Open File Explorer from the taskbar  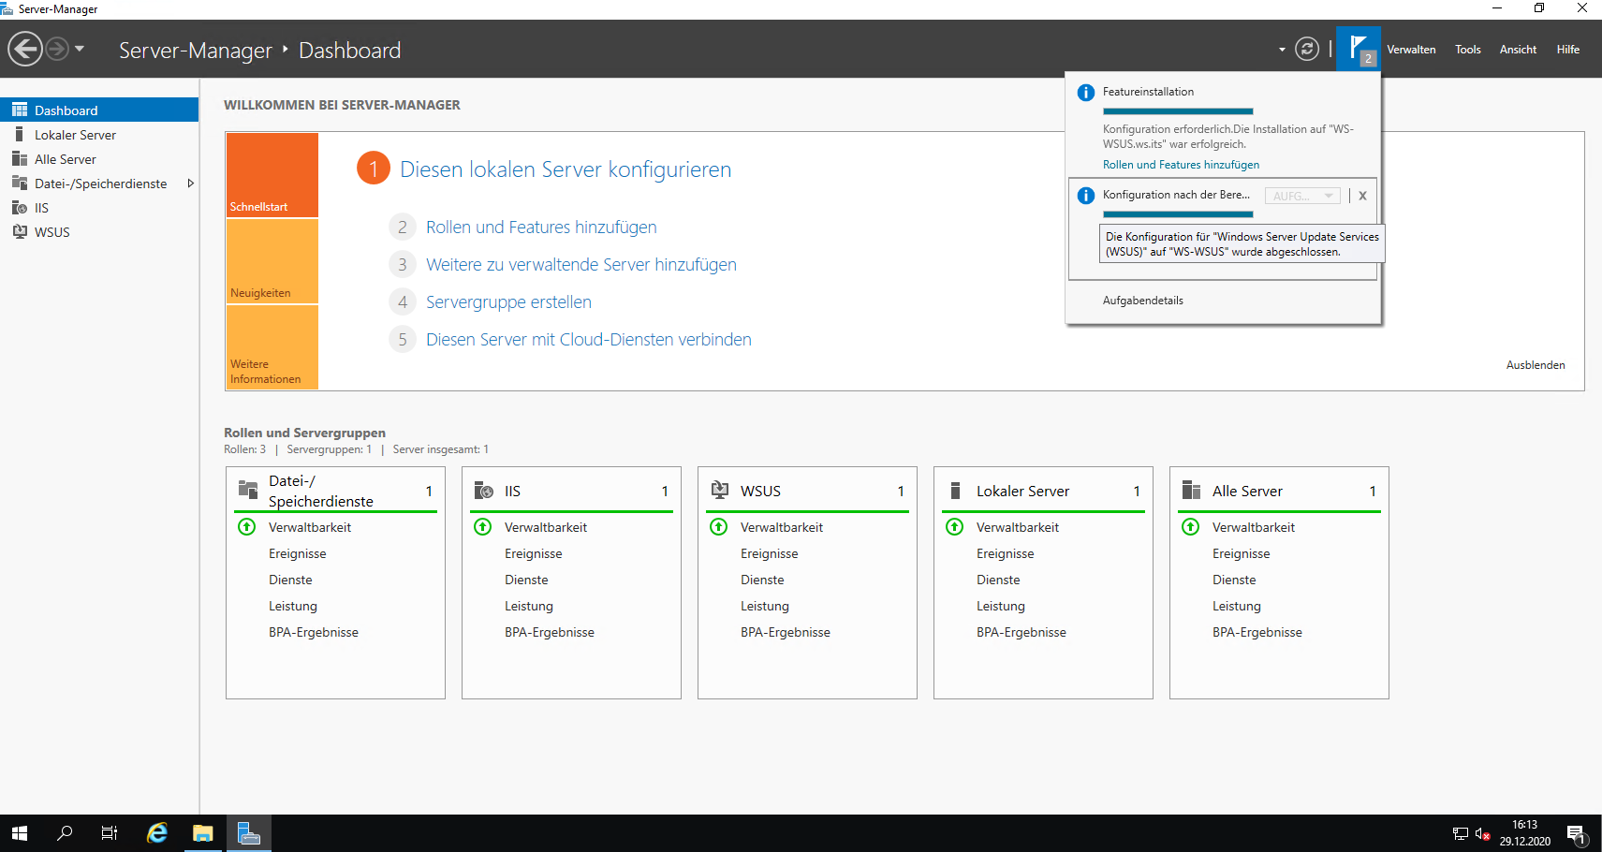tap(203, 833)
